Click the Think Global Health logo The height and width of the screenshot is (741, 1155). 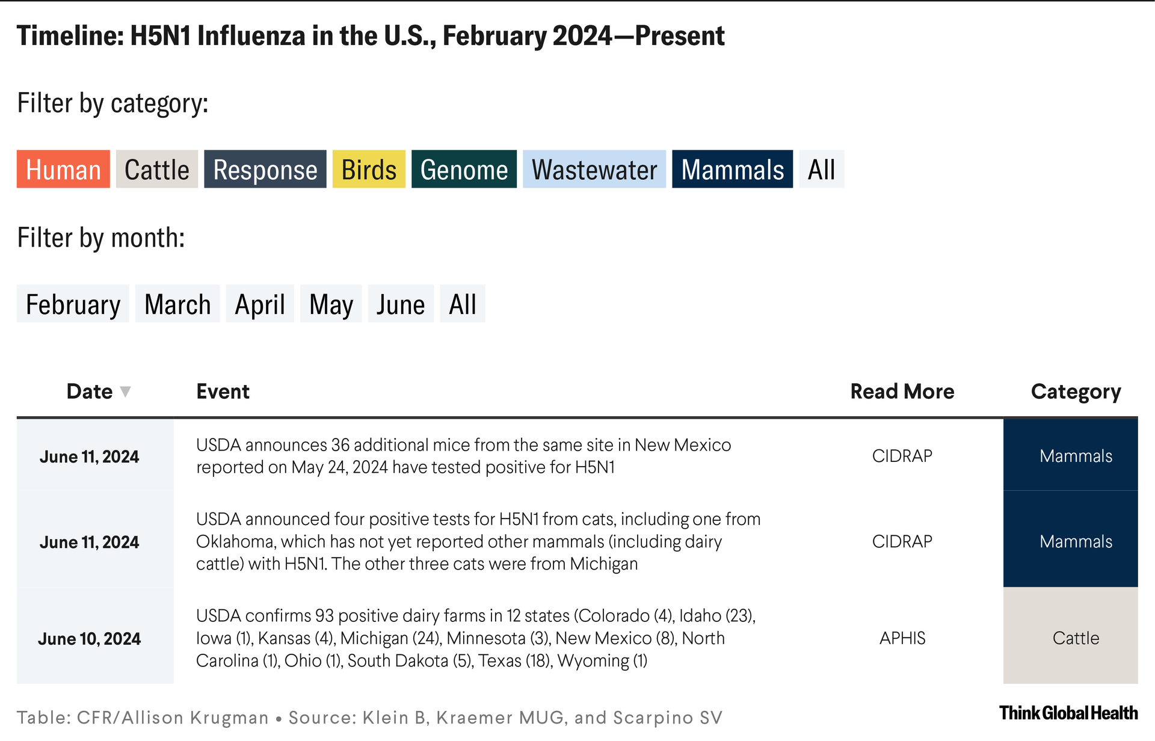(1068, 713)
